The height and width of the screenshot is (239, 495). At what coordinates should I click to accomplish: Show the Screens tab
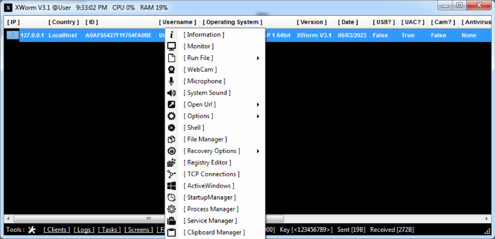(x=139, y=230)
